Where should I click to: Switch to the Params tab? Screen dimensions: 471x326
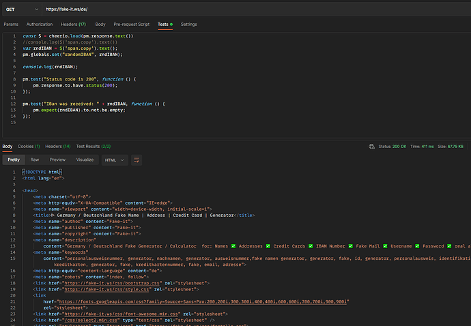click(x=11, y=24)
